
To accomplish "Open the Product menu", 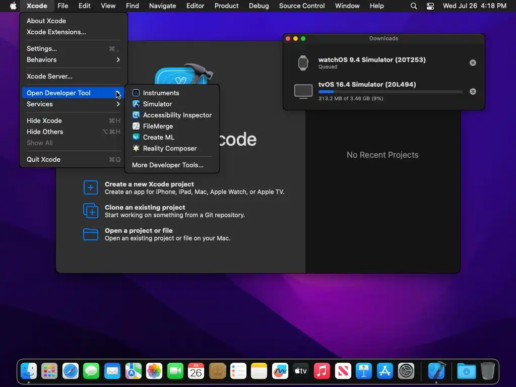I will [x=226, y=6].
